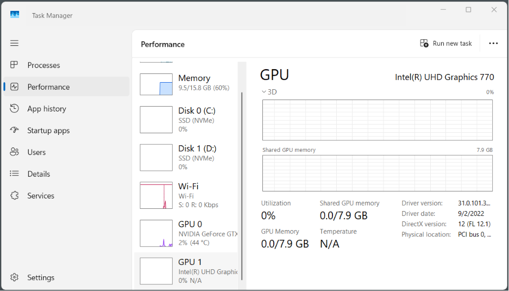Click the Services puzzle gear icon

pyautogui.click(x=14, y=196)
